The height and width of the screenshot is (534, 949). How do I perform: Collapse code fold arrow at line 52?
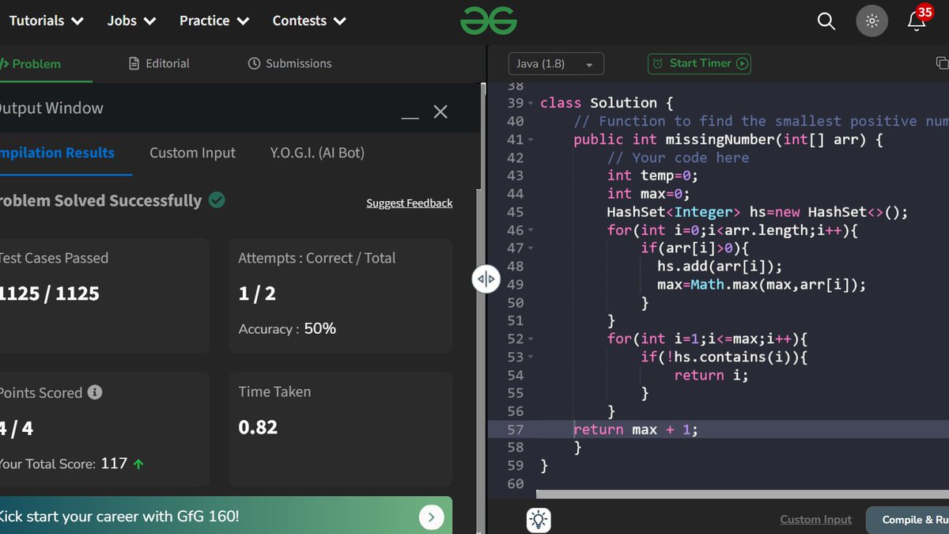pyautogui.click(x=531, y=339)
